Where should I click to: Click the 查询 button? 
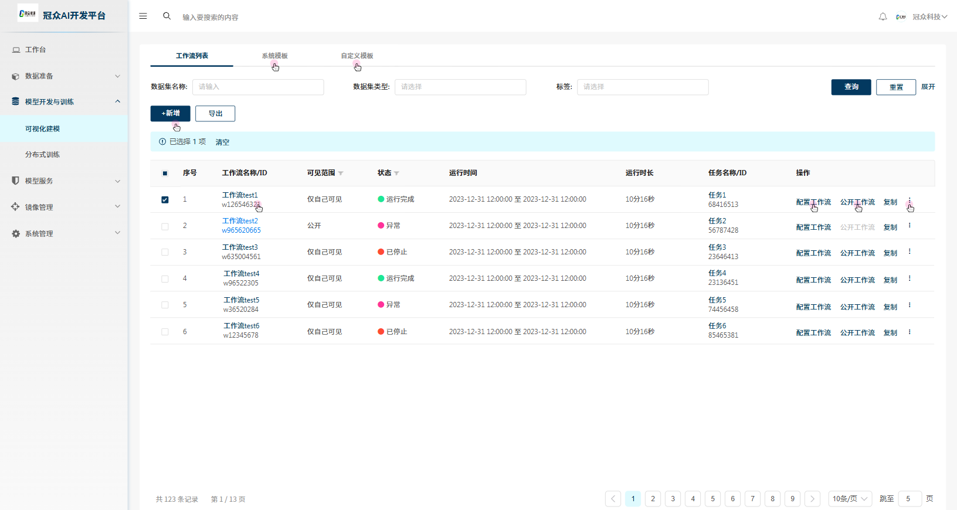coord(851,87)
